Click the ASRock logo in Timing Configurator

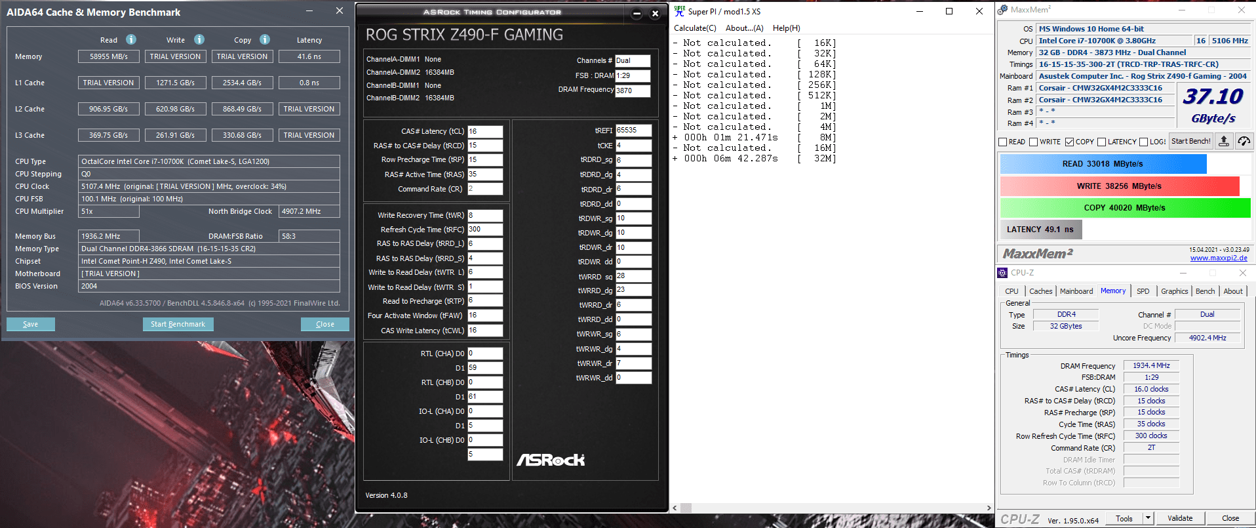[x=551, y=460]
